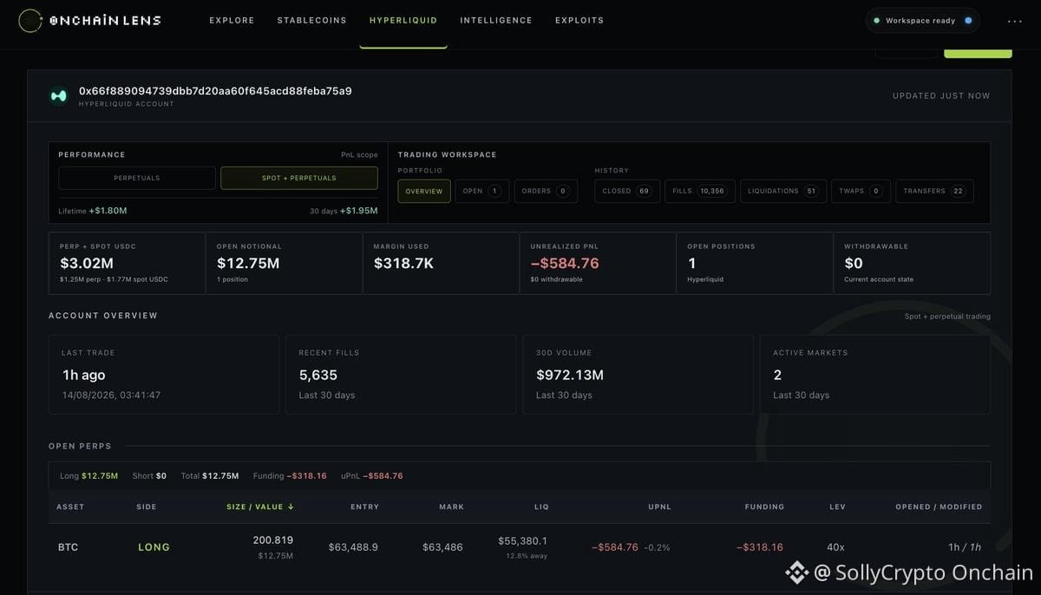
Task: Click the Long $12.75M summary value
Action: point(100,475)
